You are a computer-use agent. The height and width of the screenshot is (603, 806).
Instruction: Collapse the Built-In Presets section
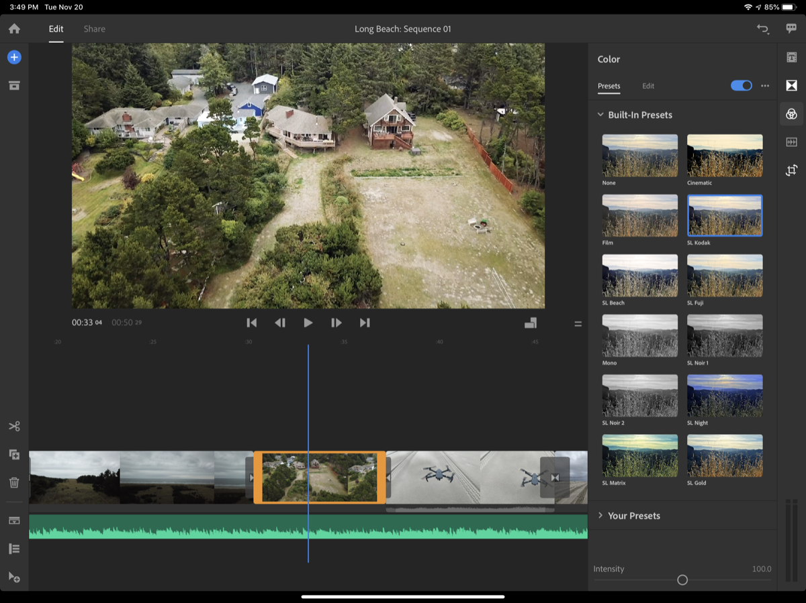[x=600, y=115]
